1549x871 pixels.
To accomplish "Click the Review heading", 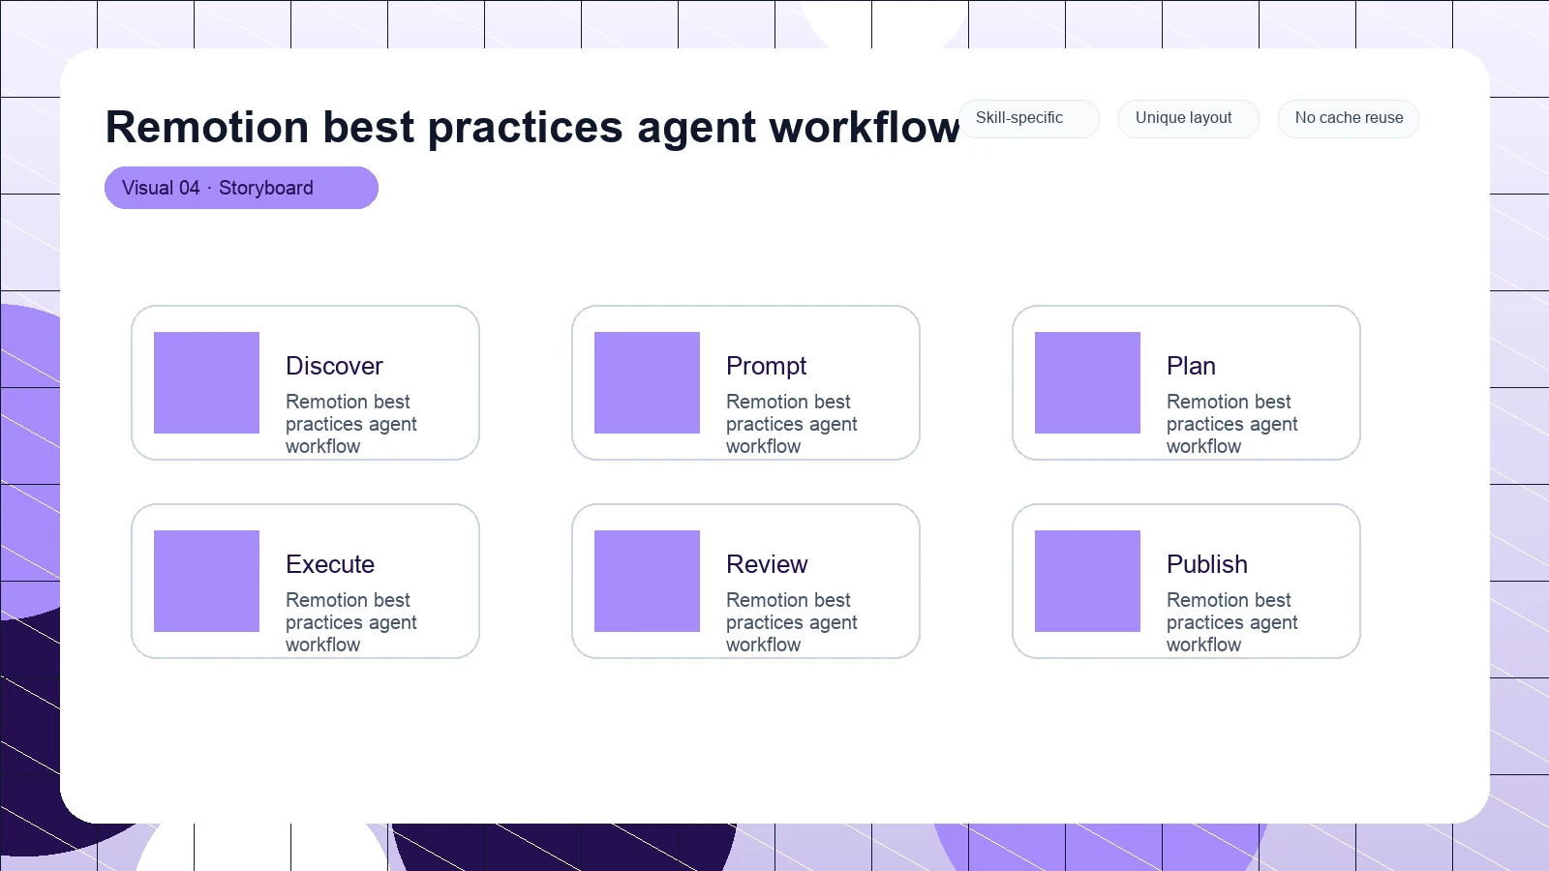I will tap(767, 564).
